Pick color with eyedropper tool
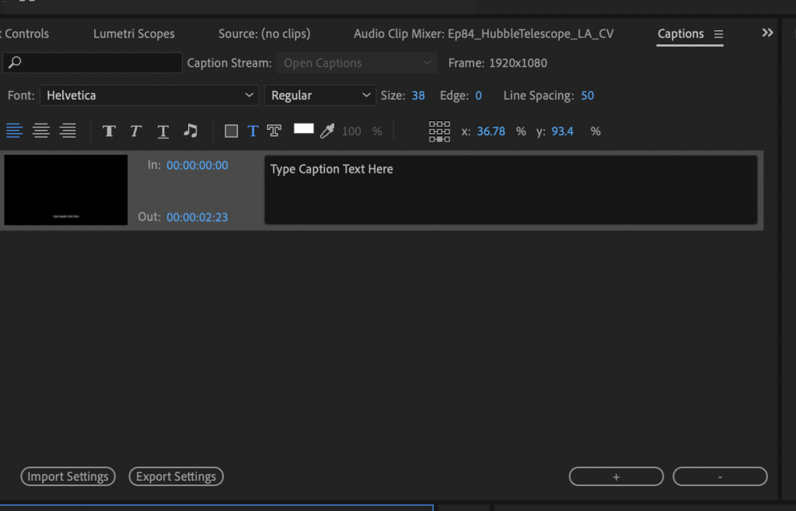This screenshot has height=511, width=796. pyautogui.click(x=327, y=131)
